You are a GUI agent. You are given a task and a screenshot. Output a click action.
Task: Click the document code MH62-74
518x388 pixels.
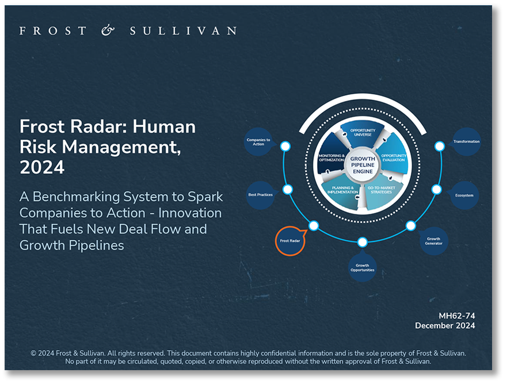[457, 316]
